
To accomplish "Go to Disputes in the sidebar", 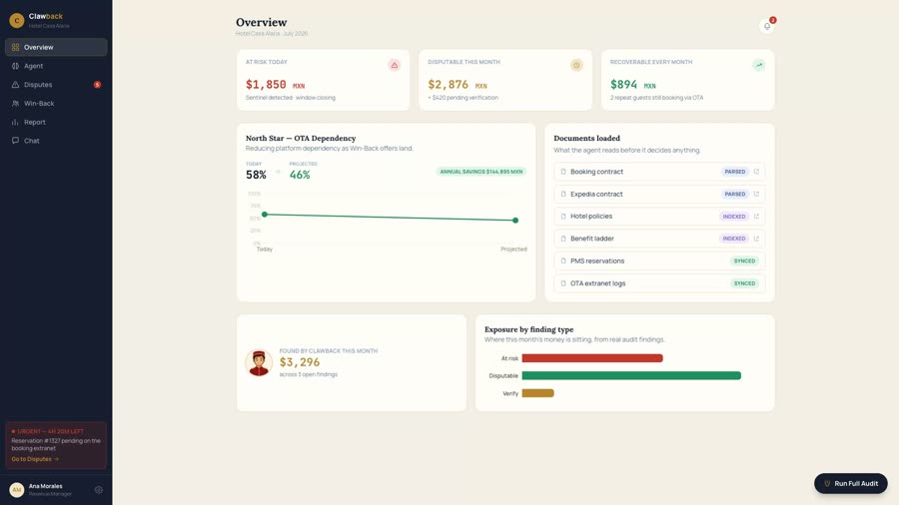I will coord(56,85).
